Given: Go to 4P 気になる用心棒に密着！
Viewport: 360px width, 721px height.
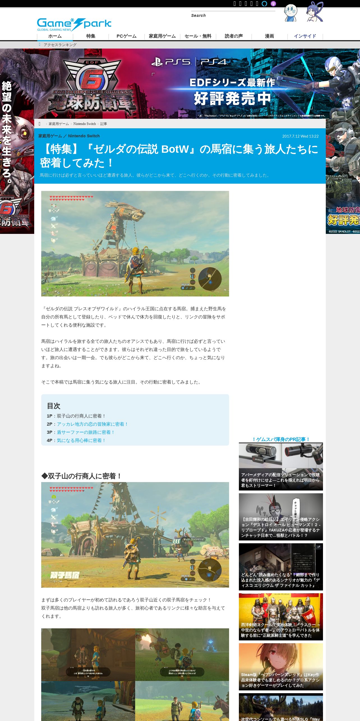Looking at the screenshot, I should [x=81, y=441].
